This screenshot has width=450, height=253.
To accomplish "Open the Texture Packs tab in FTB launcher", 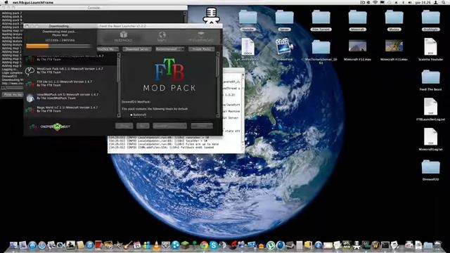I will point(201,37).
